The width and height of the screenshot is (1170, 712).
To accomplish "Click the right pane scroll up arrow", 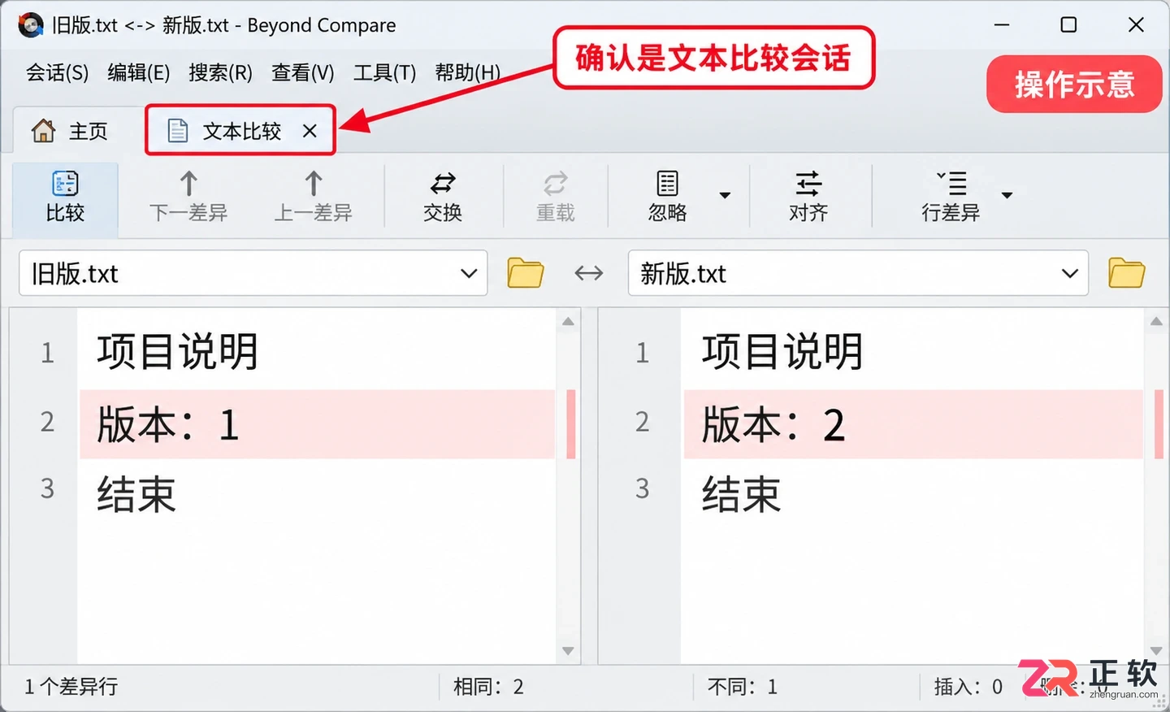I will [1156, 322].
